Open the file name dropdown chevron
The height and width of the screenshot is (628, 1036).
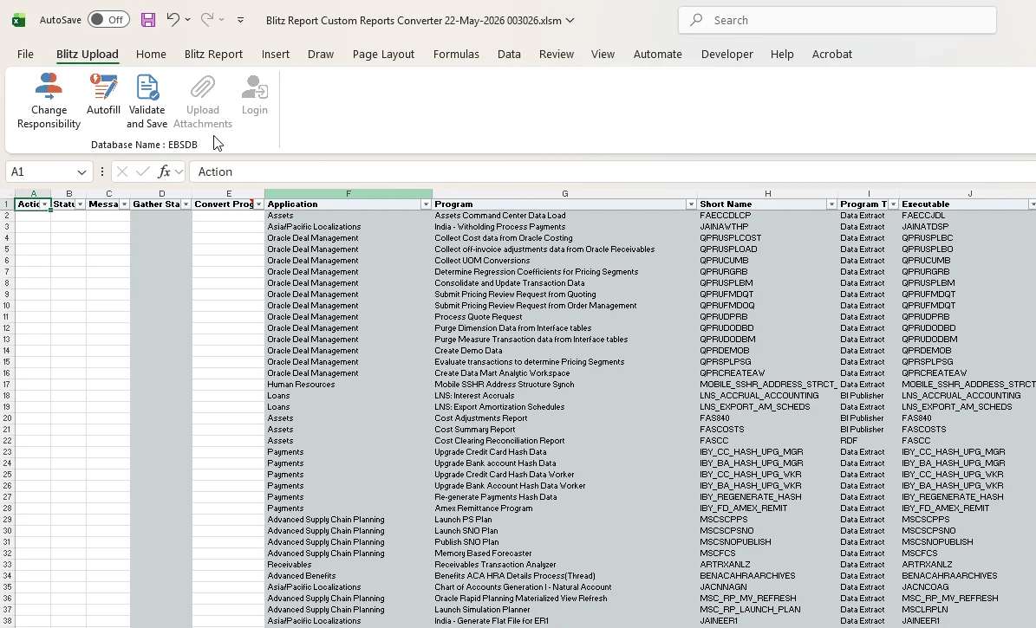coord(570,21)
